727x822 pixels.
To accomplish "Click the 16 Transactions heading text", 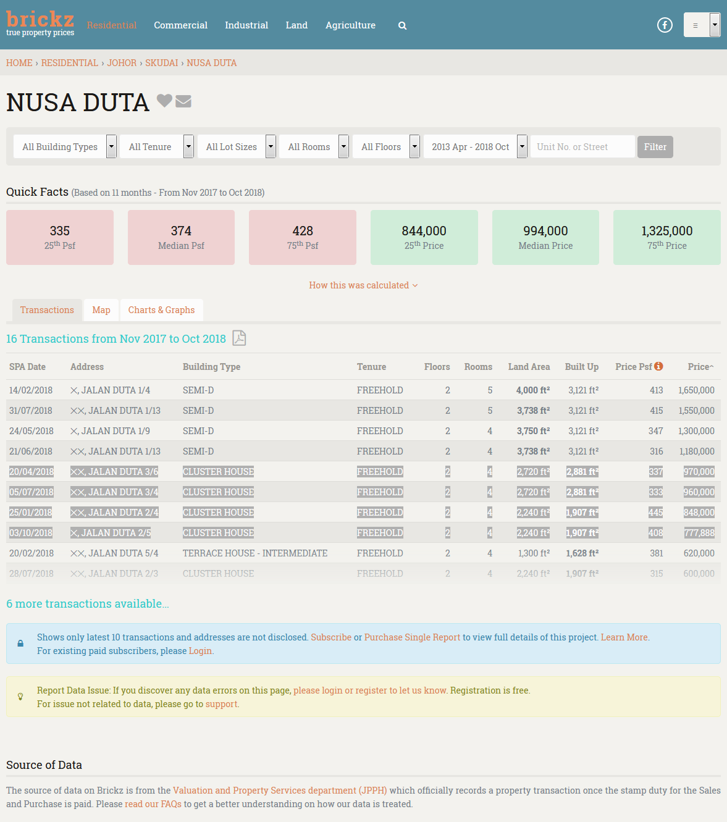I will click(x=116, y=339).
